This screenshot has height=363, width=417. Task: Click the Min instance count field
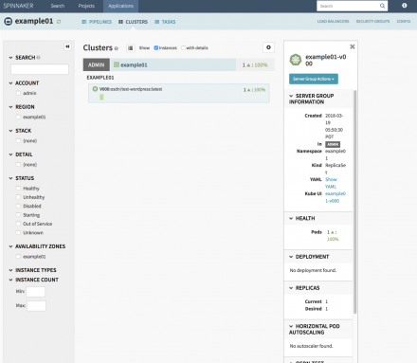[x=35, y=291]
